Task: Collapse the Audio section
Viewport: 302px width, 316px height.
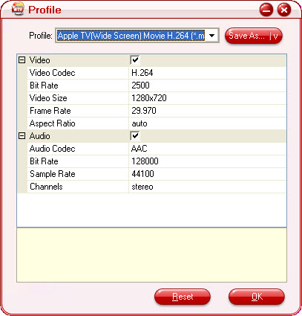Action: [x=22, y=136]
